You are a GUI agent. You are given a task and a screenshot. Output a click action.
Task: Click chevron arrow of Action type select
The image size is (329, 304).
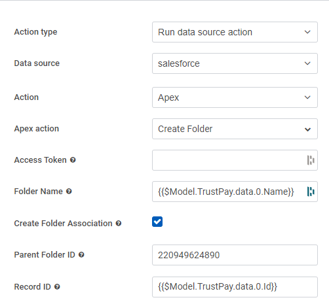pos(307,32)
